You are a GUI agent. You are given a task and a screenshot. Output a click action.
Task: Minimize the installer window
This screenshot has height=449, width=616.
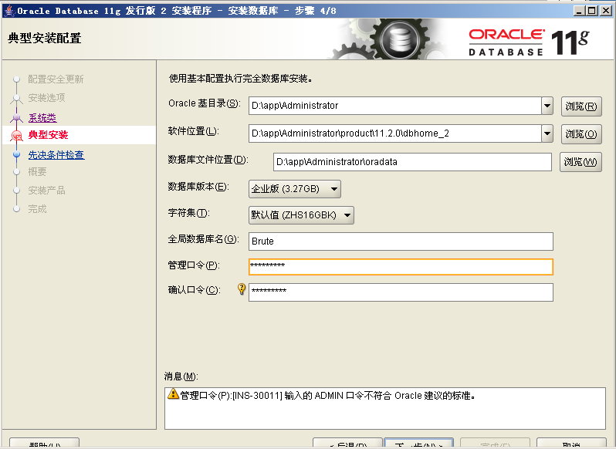[x=579, y=11]
